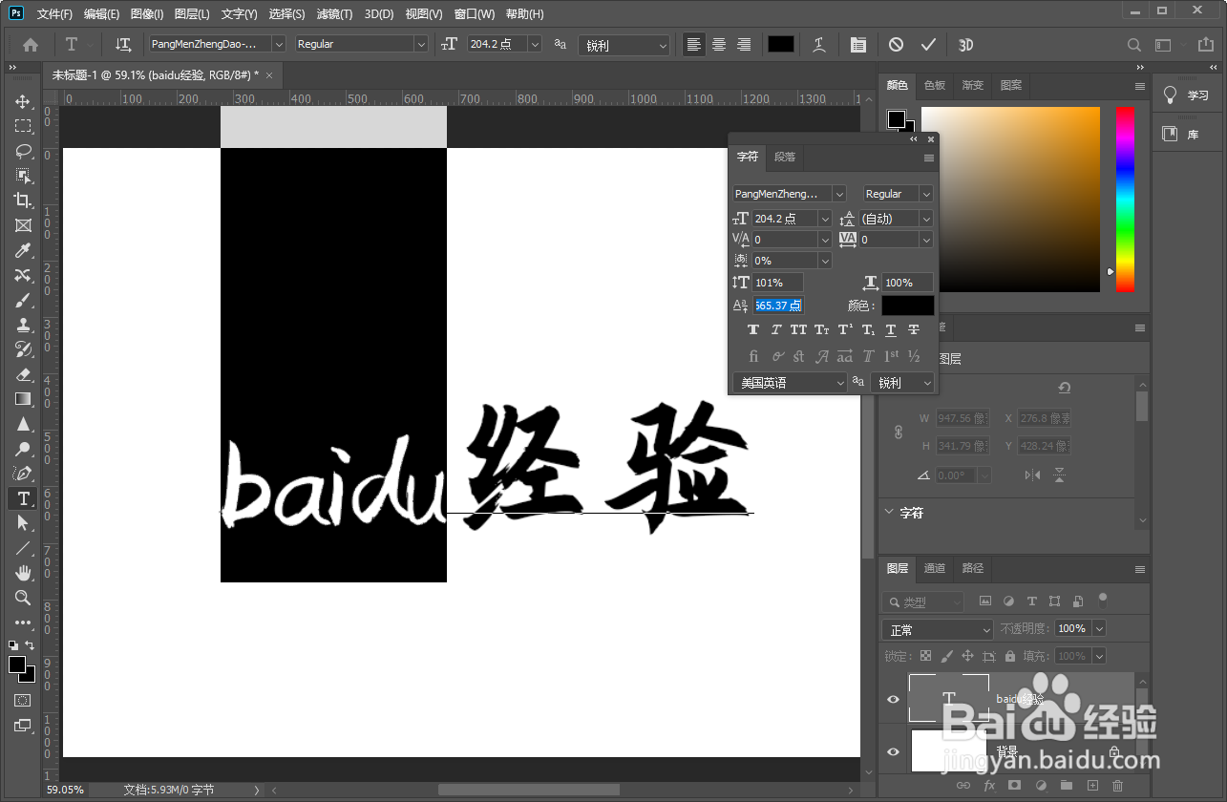Open the 库 panel
Image resolution: width=1227 pixels, height=802 pixels.
[1186, 135]
